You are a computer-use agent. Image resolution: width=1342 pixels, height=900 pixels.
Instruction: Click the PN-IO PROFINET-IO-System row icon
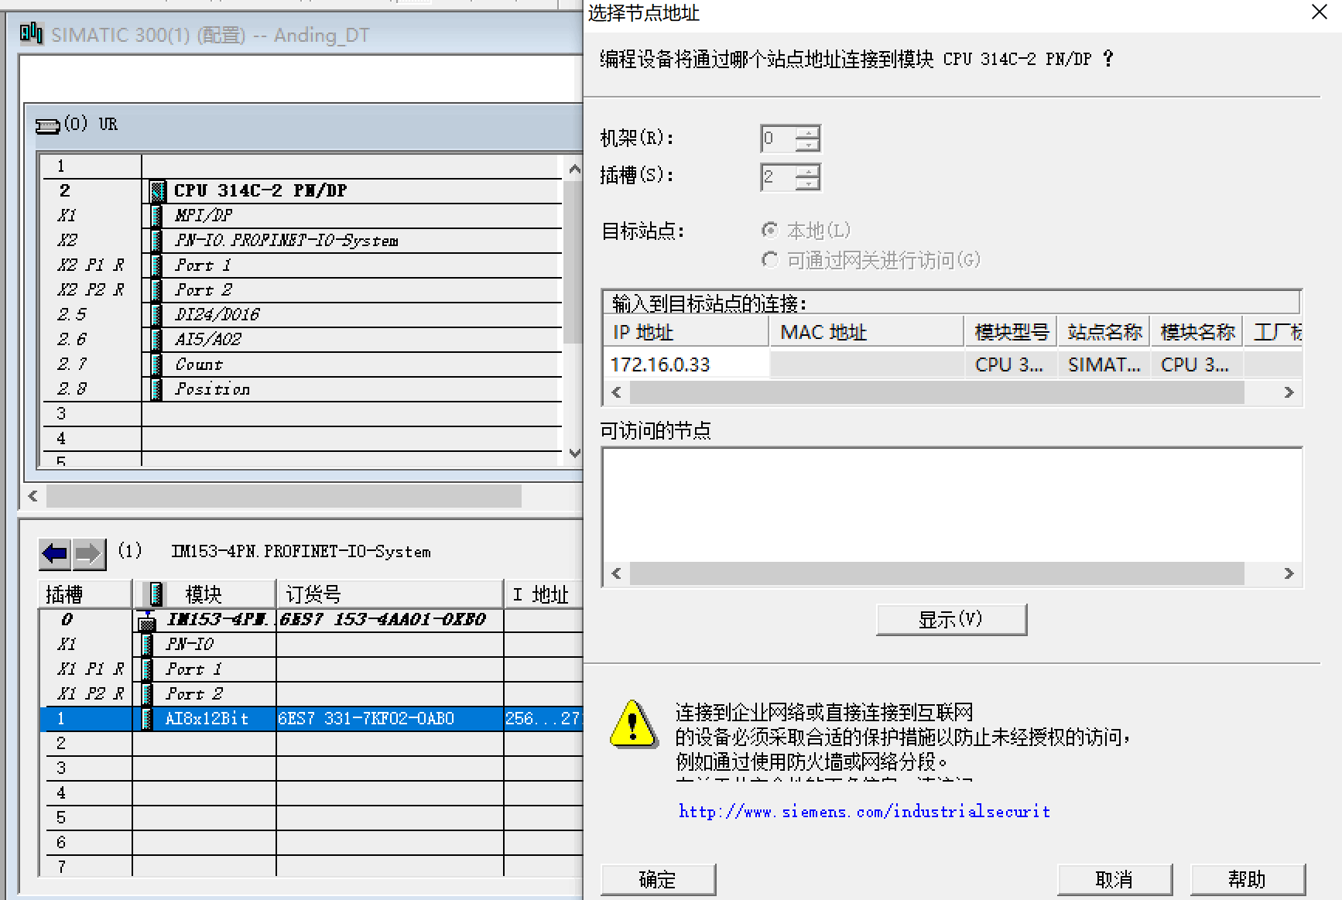click(x=156, y=240)
